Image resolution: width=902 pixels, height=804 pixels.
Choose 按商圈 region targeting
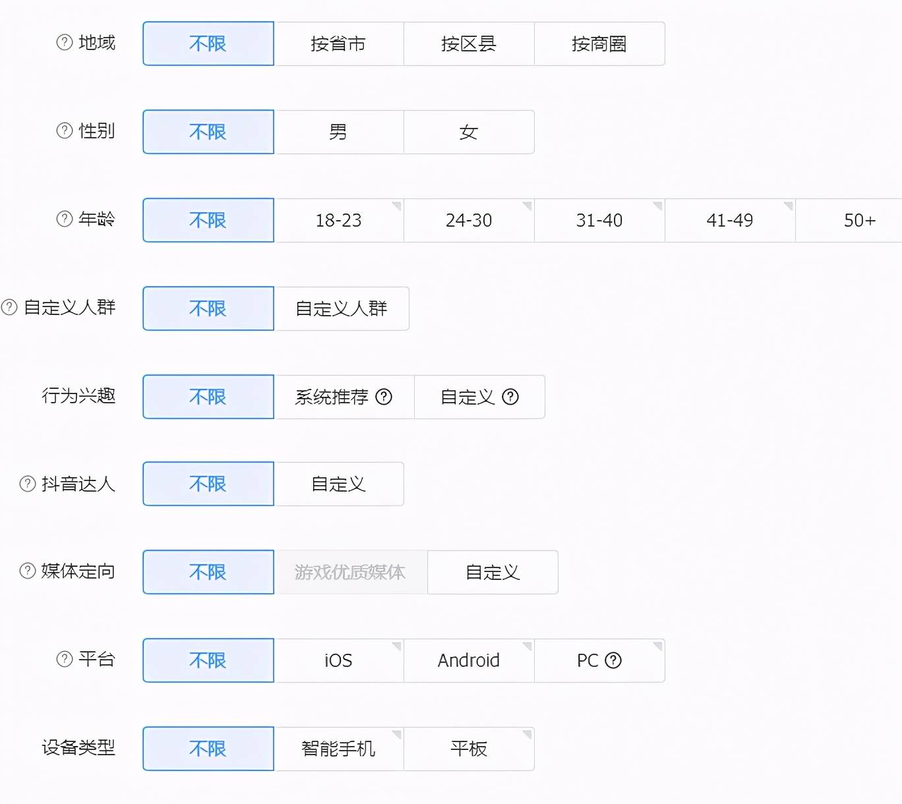click(599, 43)
